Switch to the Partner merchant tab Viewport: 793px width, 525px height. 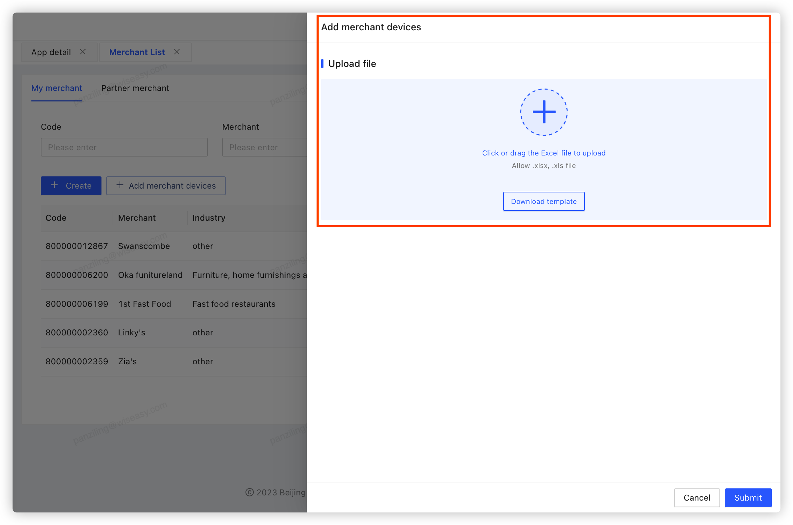coord(135,88)
